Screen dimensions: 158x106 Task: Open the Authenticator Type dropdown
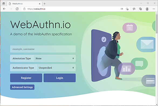click(x=56, y=68)
